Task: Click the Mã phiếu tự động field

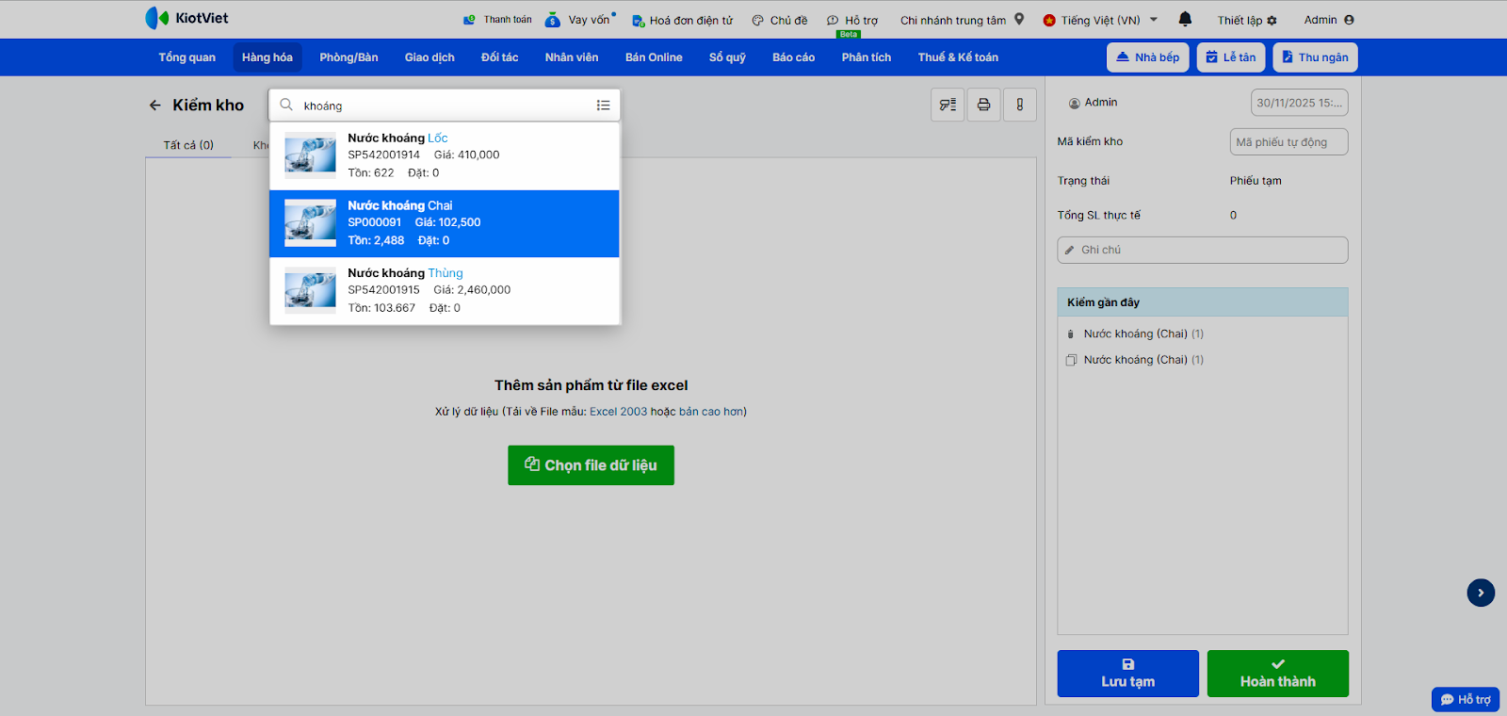Action: pos(1288,142)
